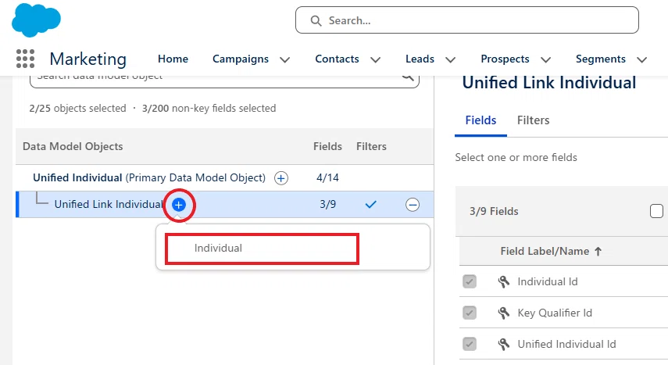Image resolution: width=668 pixels, height=365 pixels.
Task: Click blue plus icon beside Unified Link Individual
Action: [x=179, y=205]
